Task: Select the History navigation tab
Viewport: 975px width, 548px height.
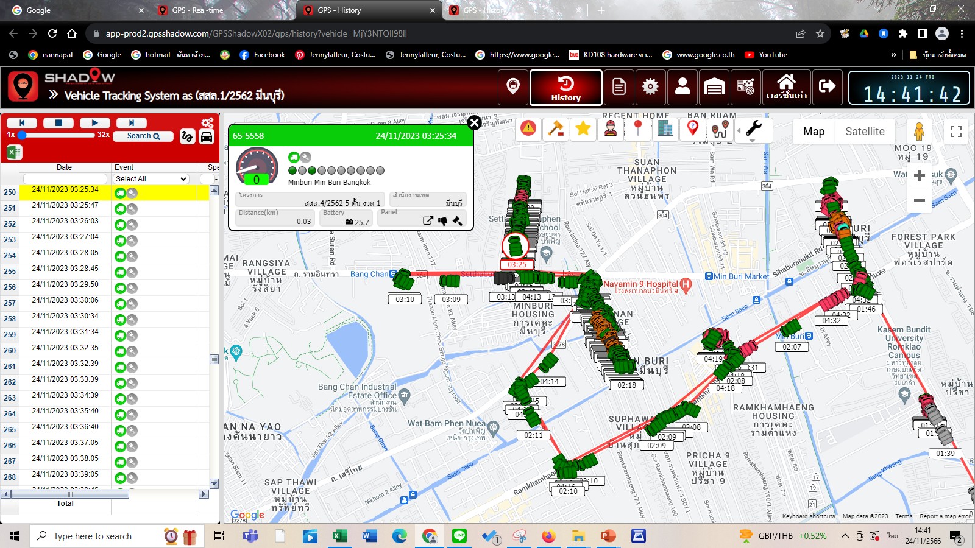Action: 565,88
